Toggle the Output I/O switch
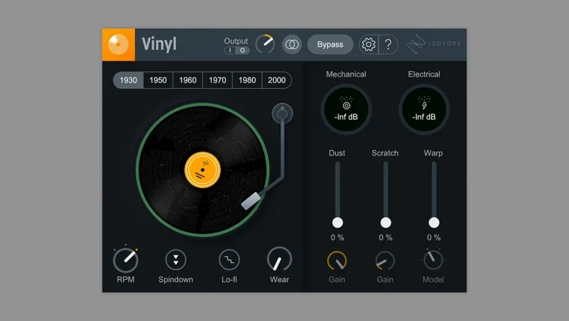This screenshot has height=321, width=569. [x=237, y=50]
